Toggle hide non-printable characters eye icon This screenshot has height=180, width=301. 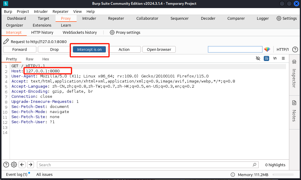pos(258,58)
